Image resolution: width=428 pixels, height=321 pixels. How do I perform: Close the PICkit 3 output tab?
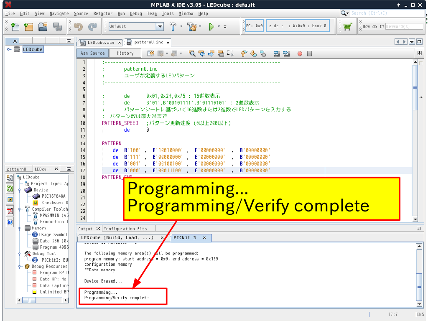pyautogui.click(x=204, y=238)
